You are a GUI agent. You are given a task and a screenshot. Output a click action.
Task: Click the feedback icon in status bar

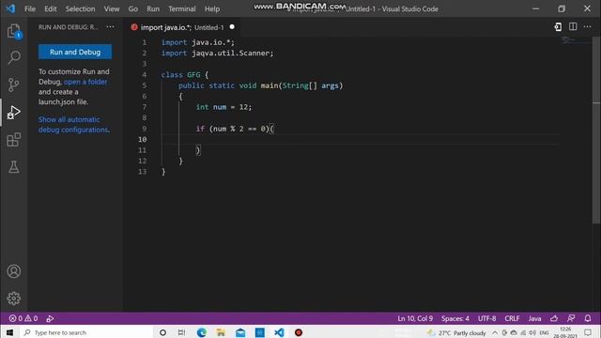pyautogui.click(x=571, y=318)
